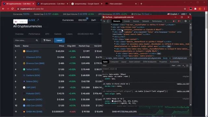
Task: Expand the mobile__BannerBlock div node
Action: coord(115,42)
